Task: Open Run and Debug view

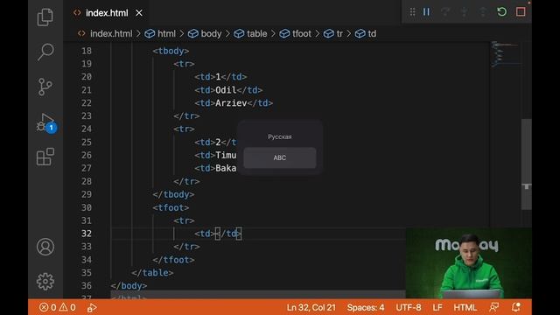Action: pos(46,122)
